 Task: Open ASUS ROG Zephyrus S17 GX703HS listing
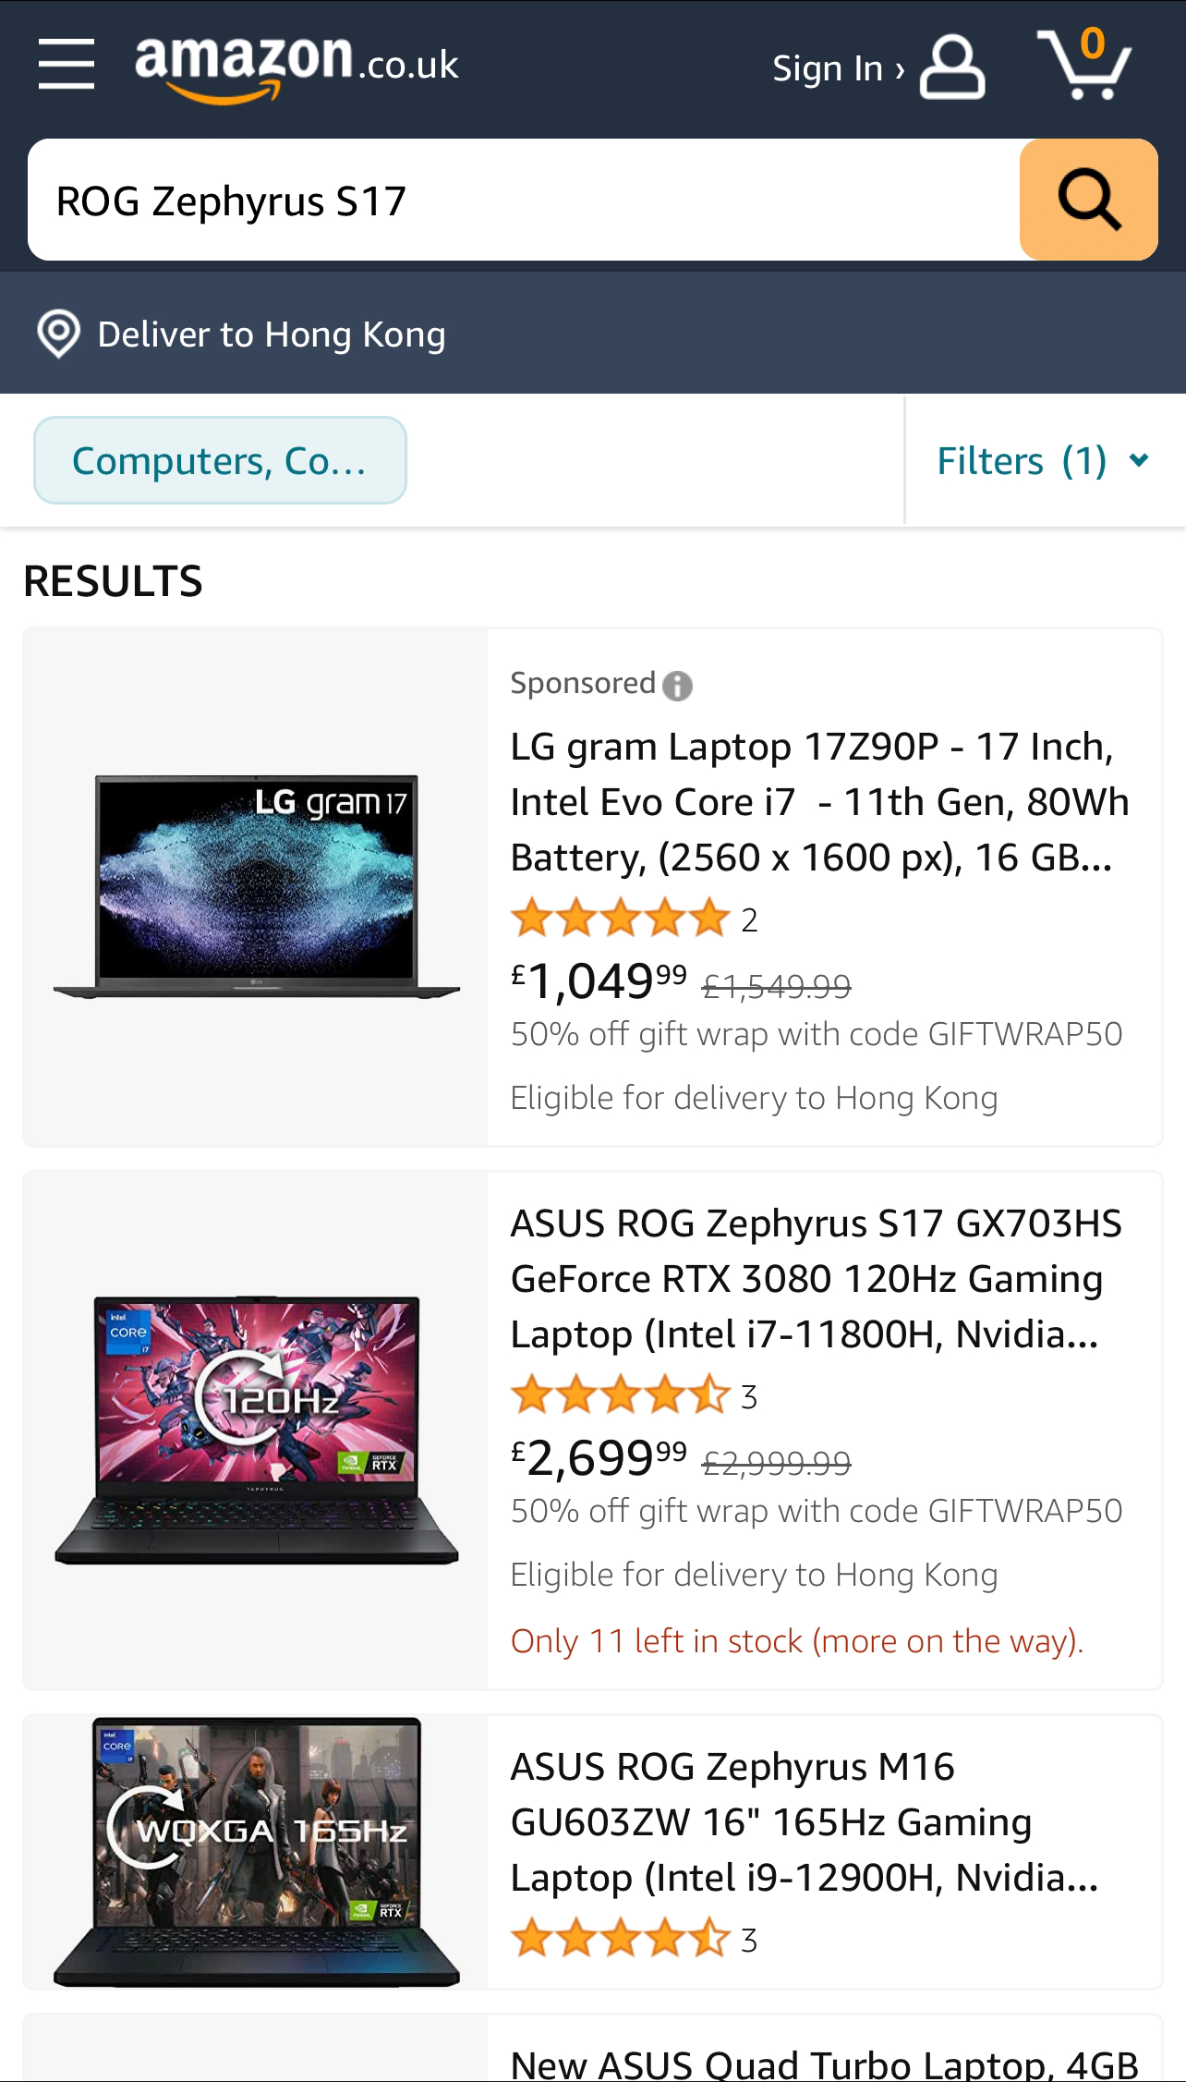[817, 1278]
